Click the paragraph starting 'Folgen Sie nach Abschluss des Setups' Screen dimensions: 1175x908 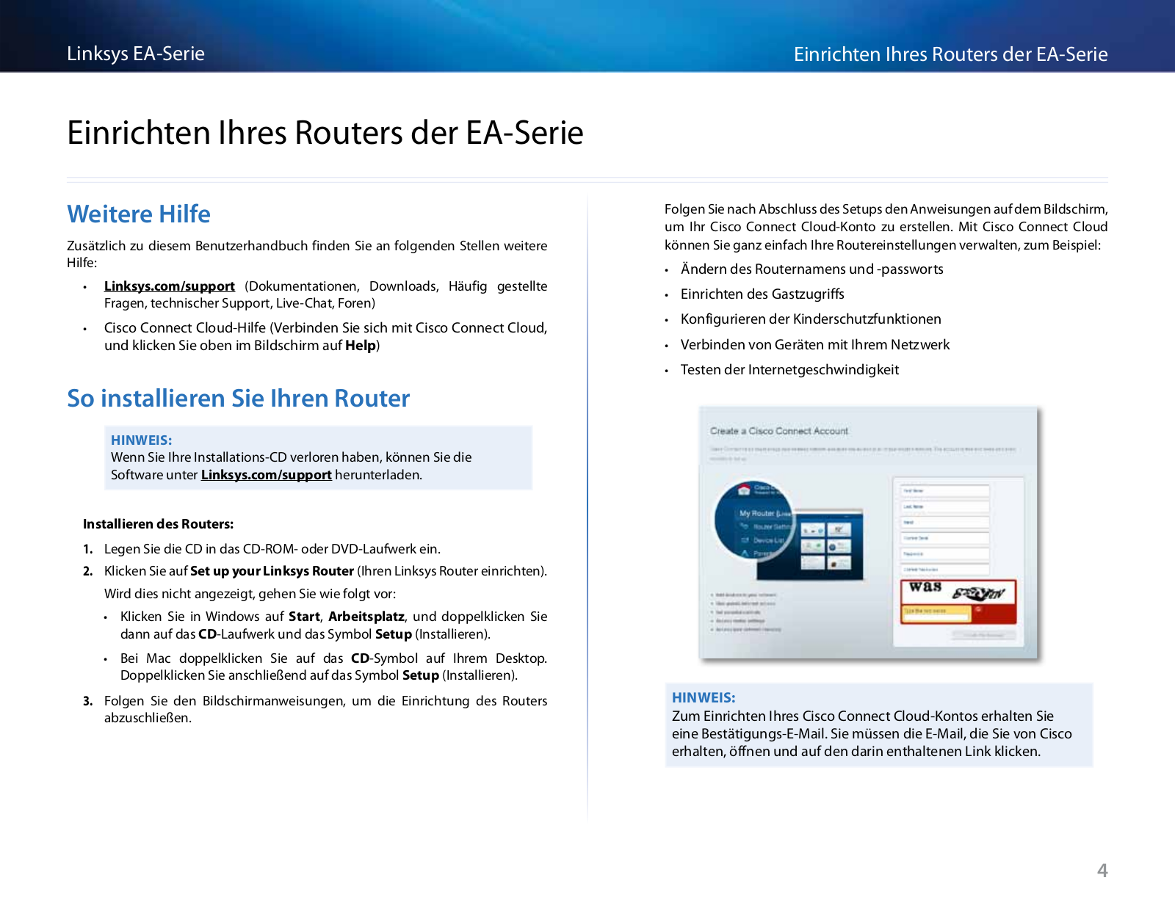pyautogui.click(x=886, y=227)
